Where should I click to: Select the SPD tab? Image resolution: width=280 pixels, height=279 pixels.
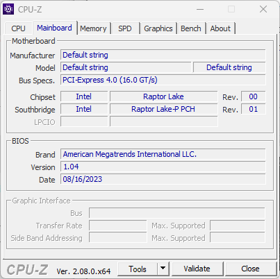[125, 28]
